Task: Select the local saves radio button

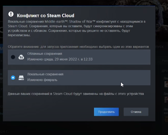Action: tap(13, 77)
